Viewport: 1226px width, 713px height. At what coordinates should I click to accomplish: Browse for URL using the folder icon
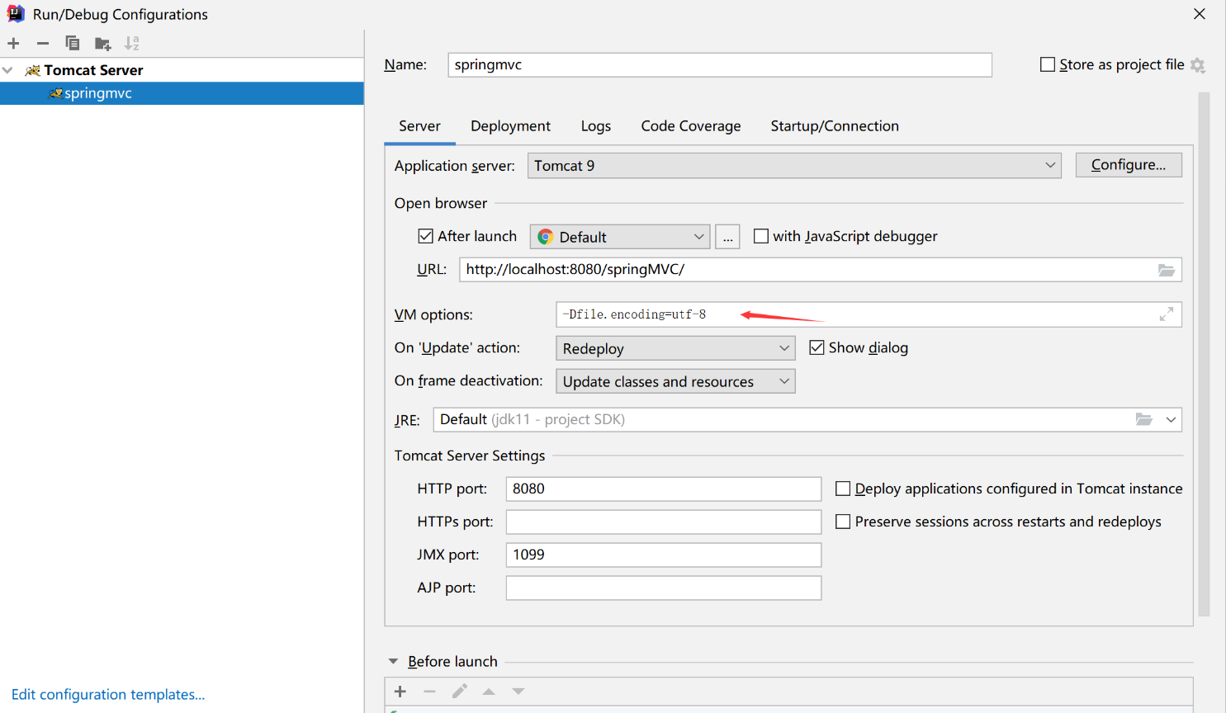click(x=1166, y=270)
